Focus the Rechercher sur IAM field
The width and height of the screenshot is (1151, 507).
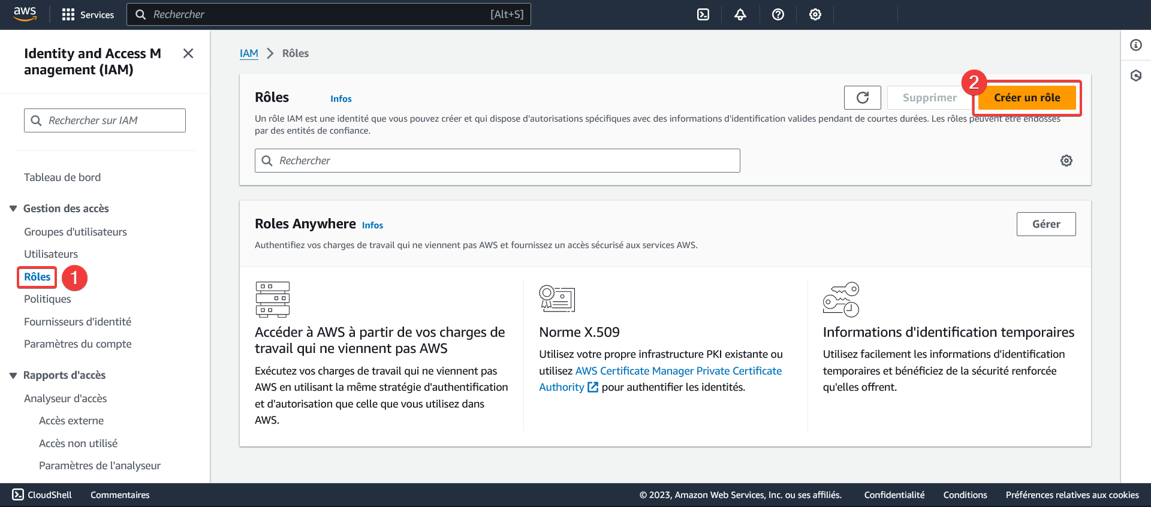[x=105, y=120]
